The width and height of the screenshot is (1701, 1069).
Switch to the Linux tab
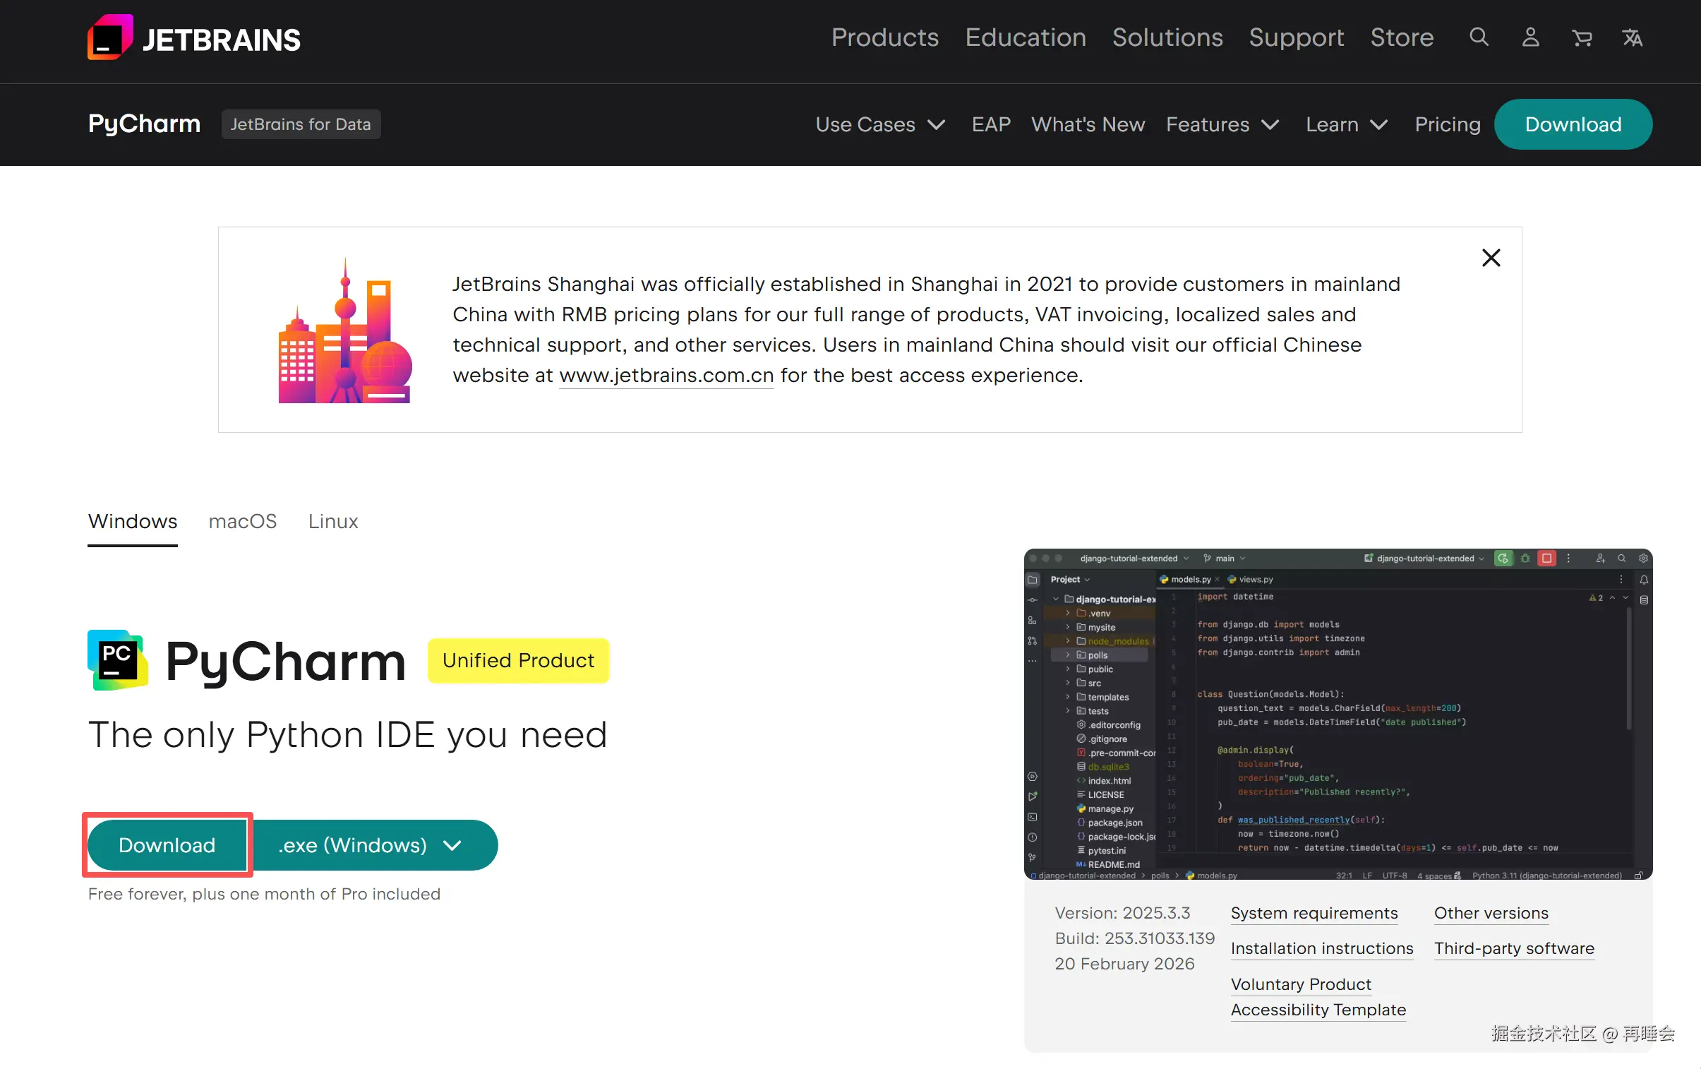pos(332,521)
